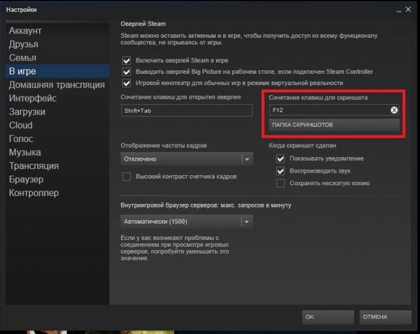The height and width of the screenshot is (334, 420).
Task: Open the Музыка settings section
Action: click(58, 152)
